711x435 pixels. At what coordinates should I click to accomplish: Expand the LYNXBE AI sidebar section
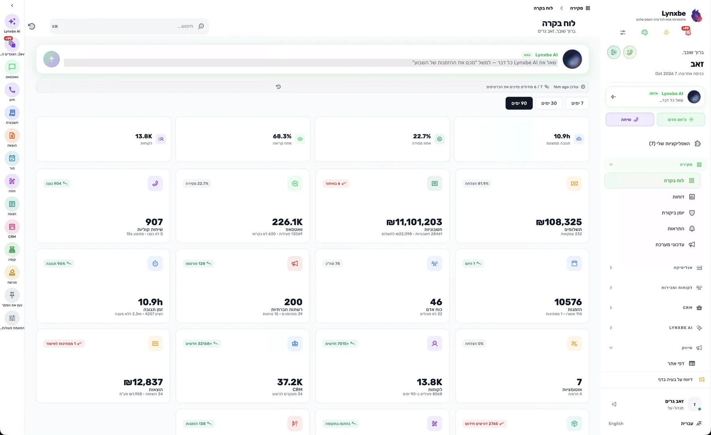[611, 328]
